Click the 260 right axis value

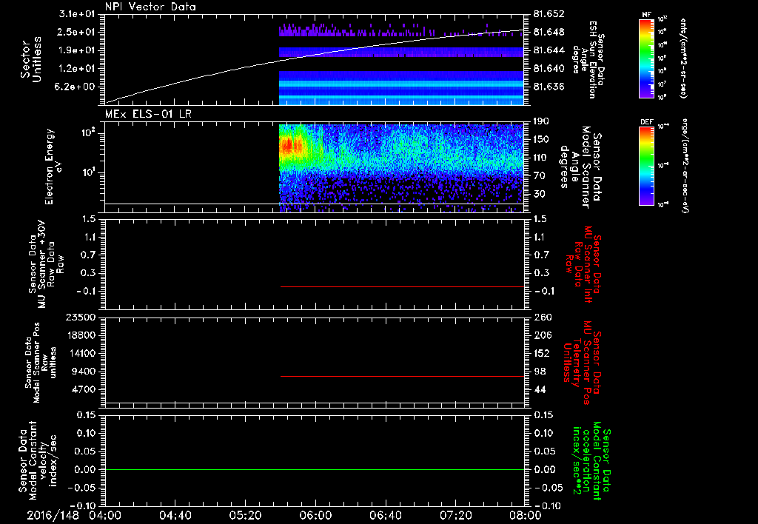point(541,317)
